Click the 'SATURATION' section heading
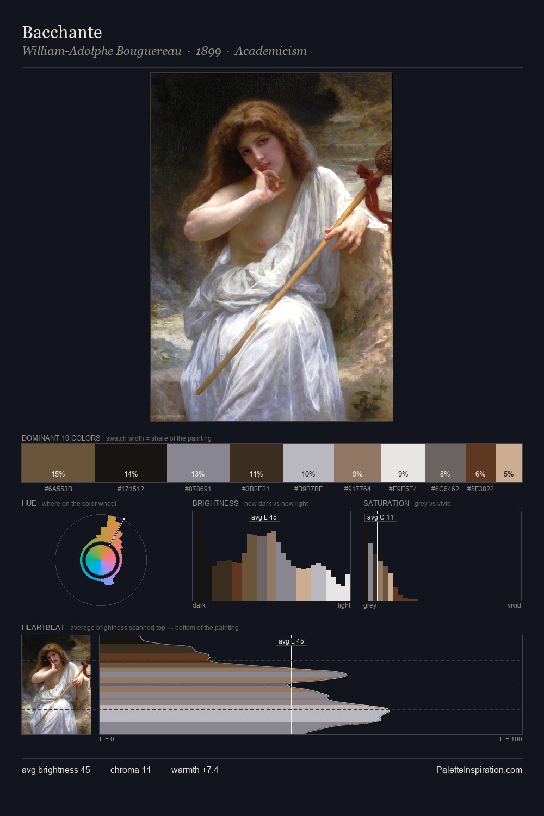Image resolution: width=544 pixels, height=816 pixels. point(386,503)
